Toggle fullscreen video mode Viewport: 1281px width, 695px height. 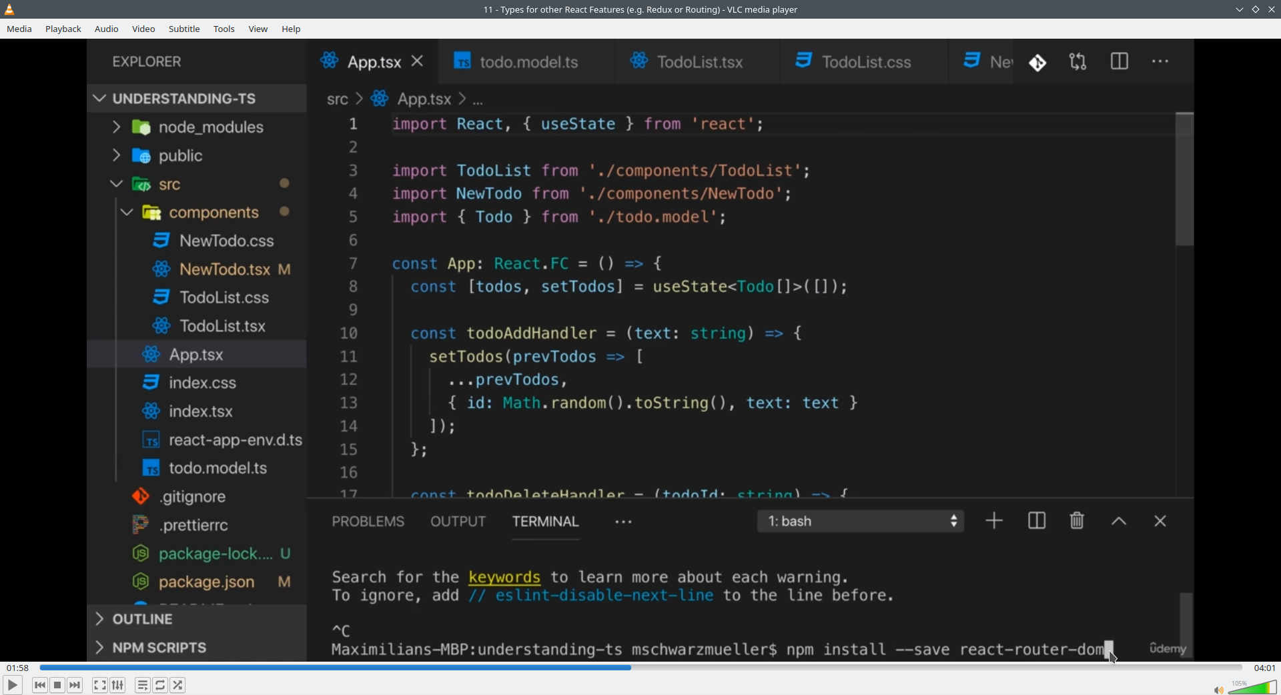click(x=100, y=685)
